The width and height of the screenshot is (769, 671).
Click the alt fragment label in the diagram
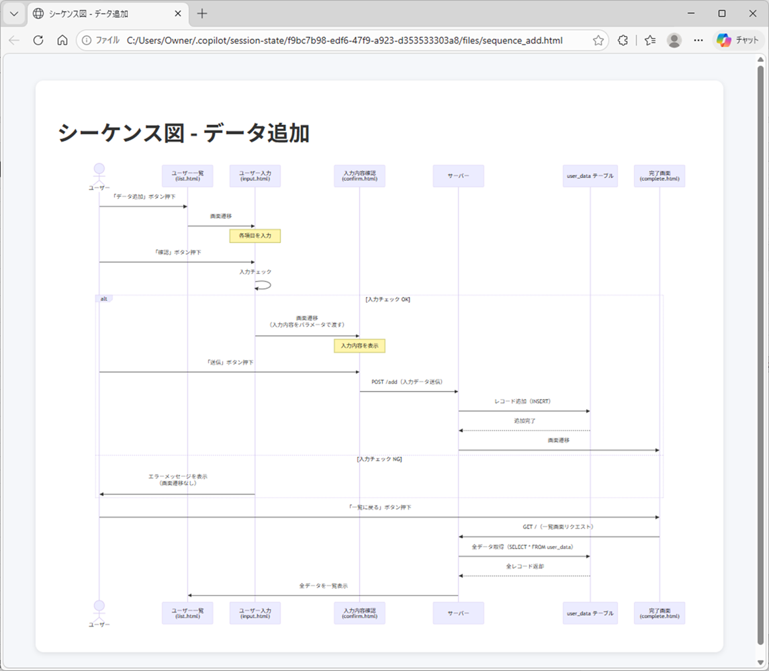click(104, 298)
